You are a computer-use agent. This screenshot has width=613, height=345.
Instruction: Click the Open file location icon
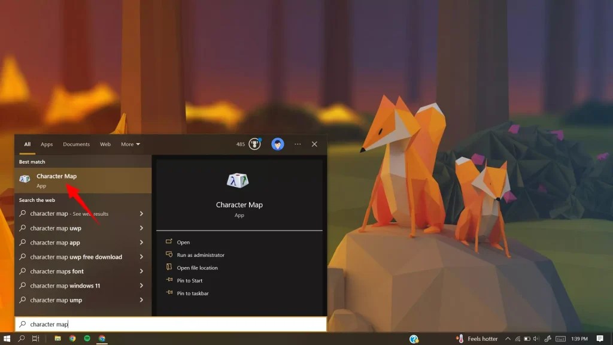coord(169,267)
